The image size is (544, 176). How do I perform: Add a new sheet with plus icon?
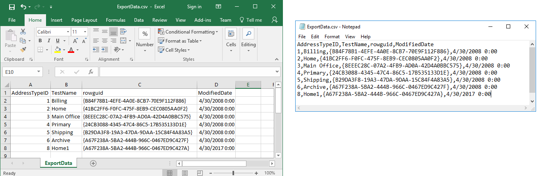pos(93,163)
